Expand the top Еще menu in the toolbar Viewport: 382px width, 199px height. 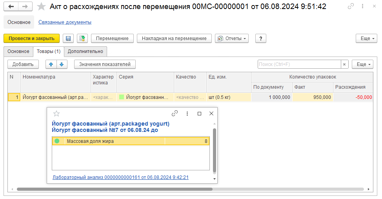(x=366, y=38)
